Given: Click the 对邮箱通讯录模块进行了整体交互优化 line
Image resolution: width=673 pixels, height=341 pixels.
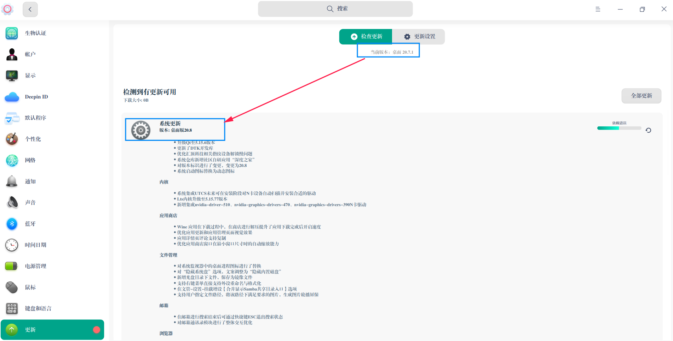Looking at the screenshot, I should (215, 323).
